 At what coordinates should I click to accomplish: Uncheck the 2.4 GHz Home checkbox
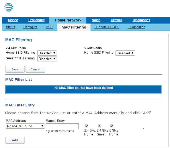pos(87,126)
